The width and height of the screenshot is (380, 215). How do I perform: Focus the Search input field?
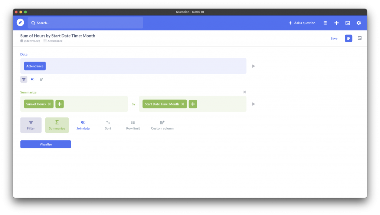pos(86,23)
